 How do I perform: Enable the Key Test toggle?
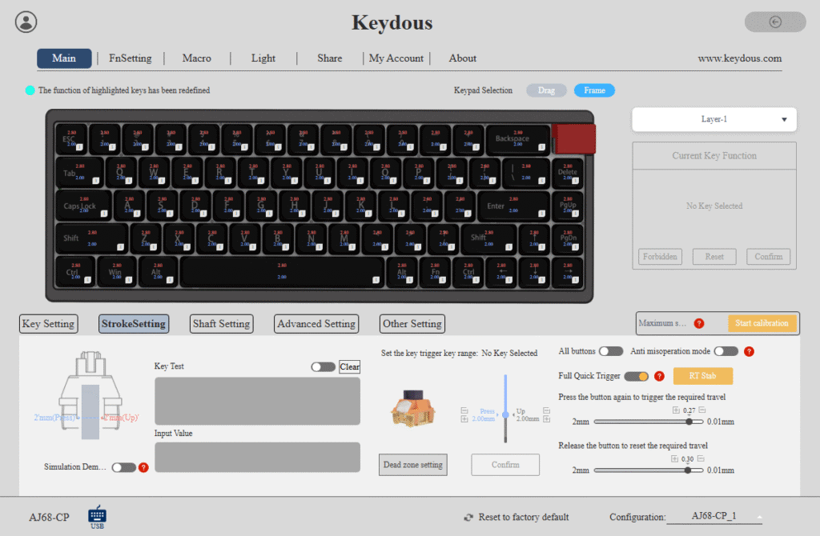(323, 366)
